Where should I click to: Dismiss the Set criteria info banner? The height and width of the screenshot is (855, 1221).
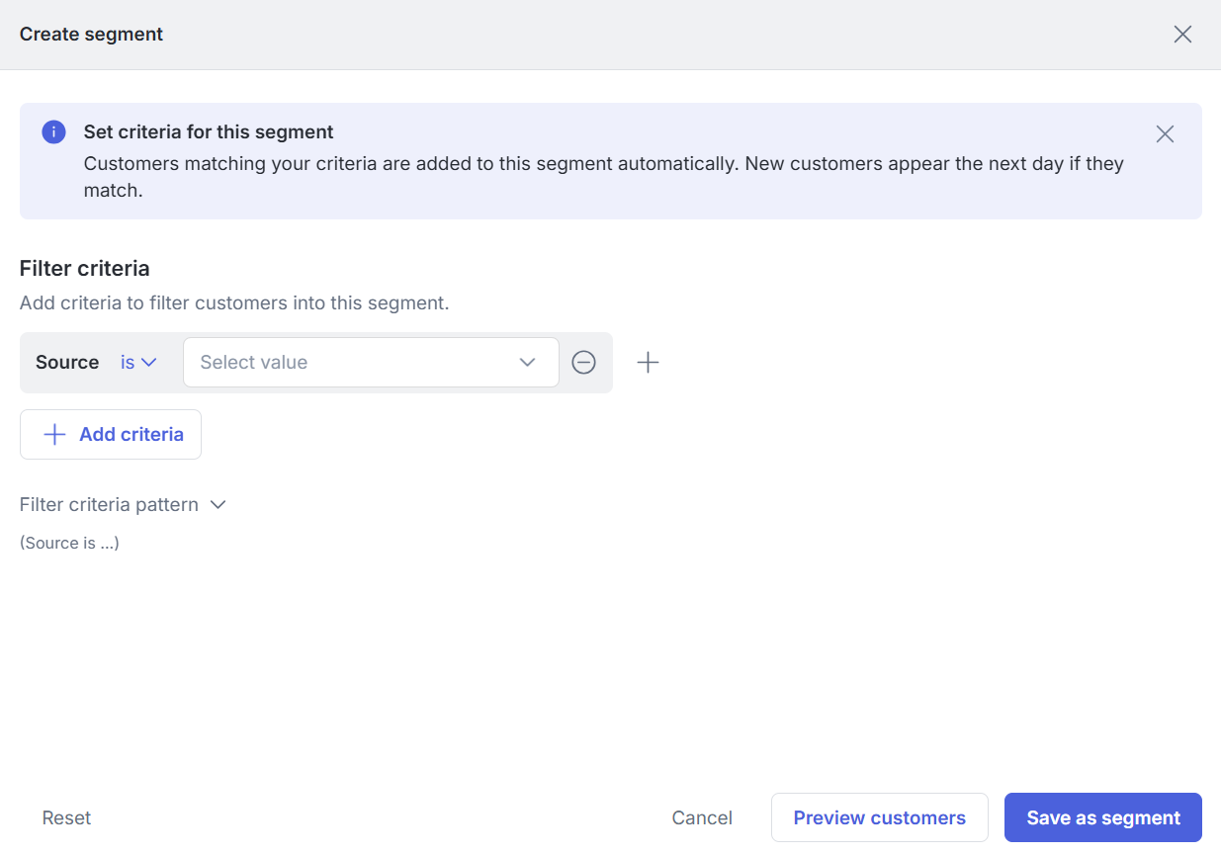click(x=1165, y=134)
